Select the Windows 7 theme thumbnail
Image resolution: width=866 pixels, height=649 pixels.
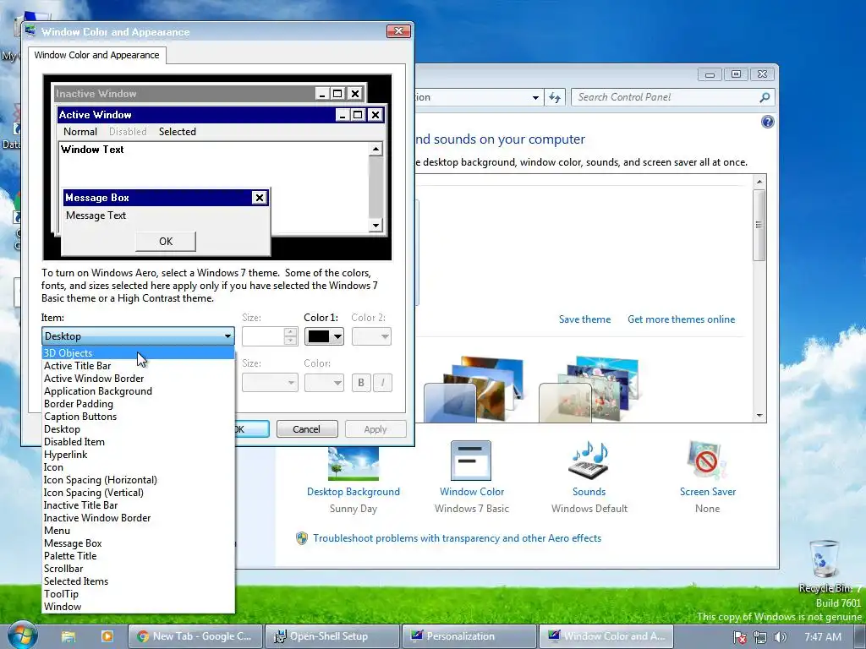pyautogui.click(x=474, y=389)
